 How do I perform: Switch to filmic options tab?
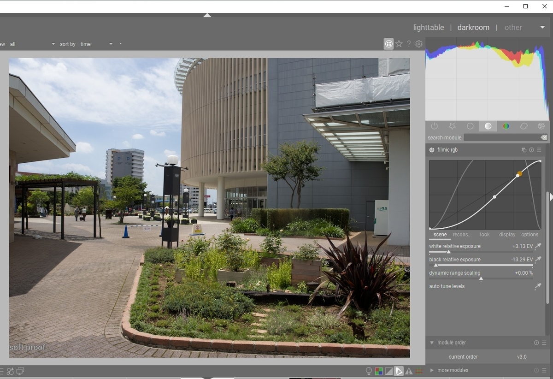click(530, 235)
